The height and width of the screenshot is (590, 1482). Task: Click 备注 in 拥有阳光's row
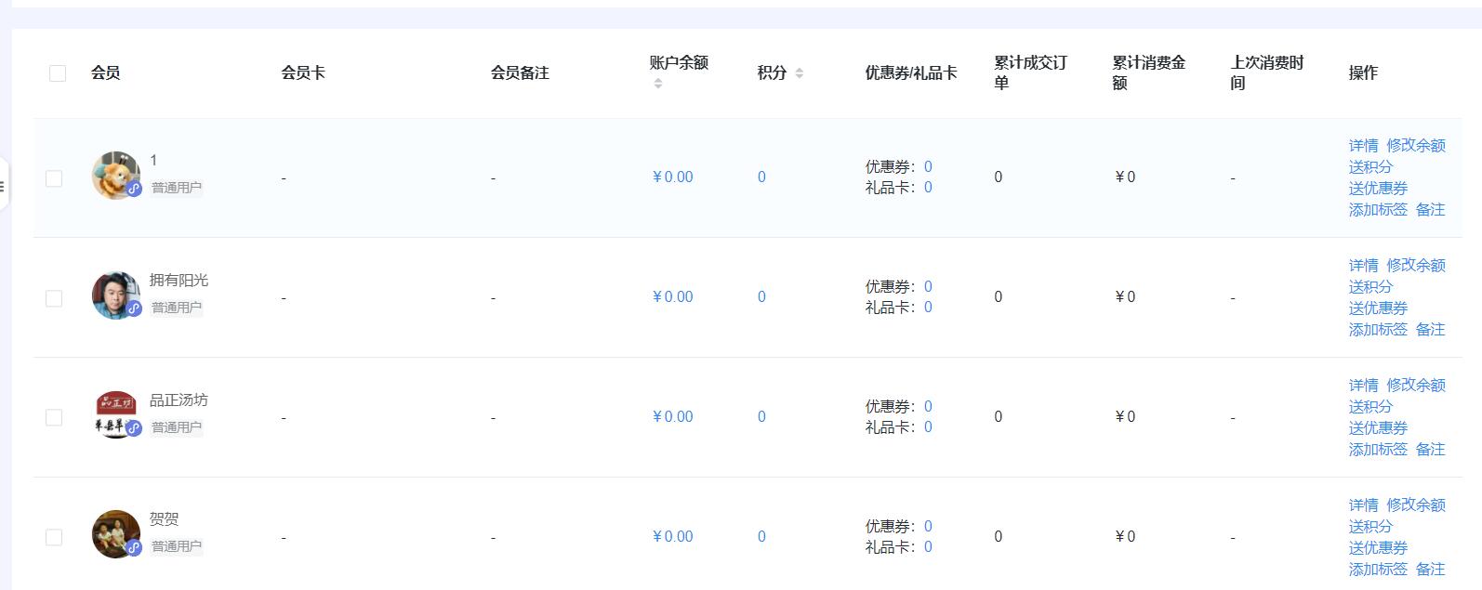point(1430,330)
